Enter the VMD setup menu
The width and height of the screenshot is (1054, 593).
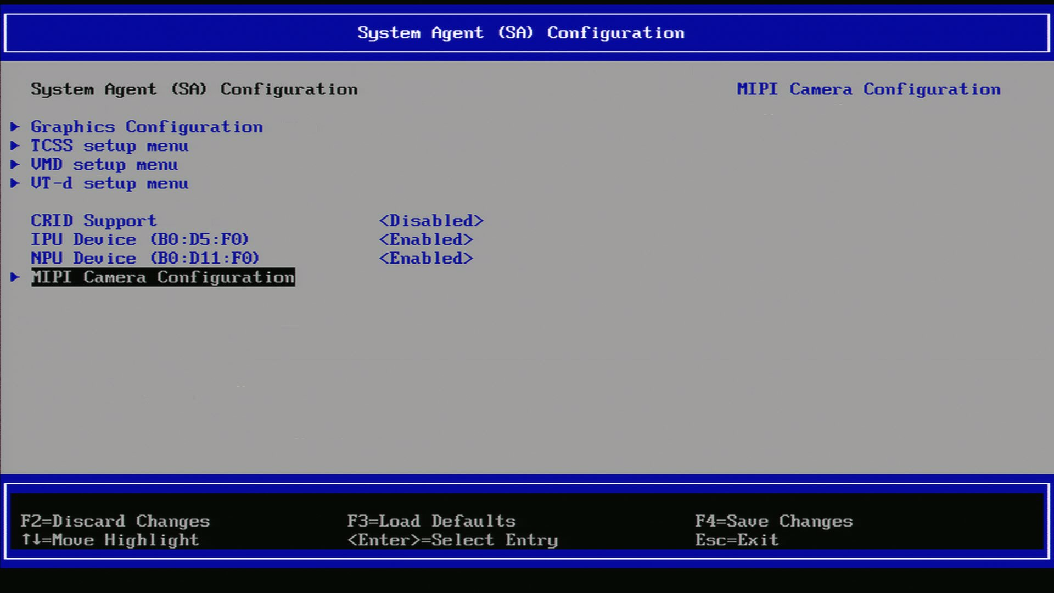tap(103, 164)
